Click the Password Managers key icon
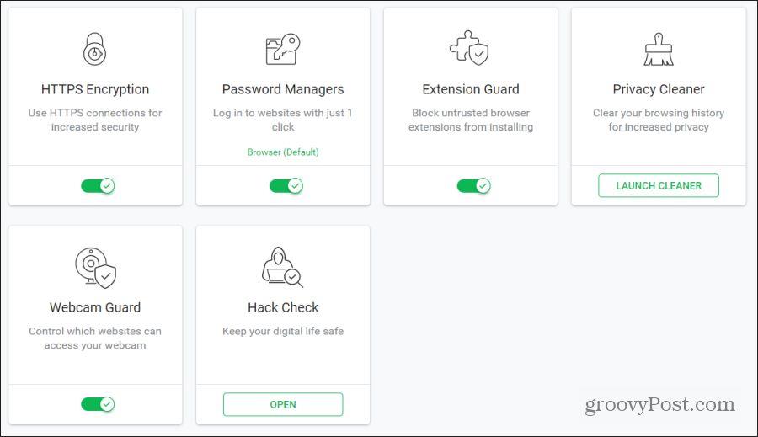The width and height of the screenshot is (758, 437). point(283,49)
